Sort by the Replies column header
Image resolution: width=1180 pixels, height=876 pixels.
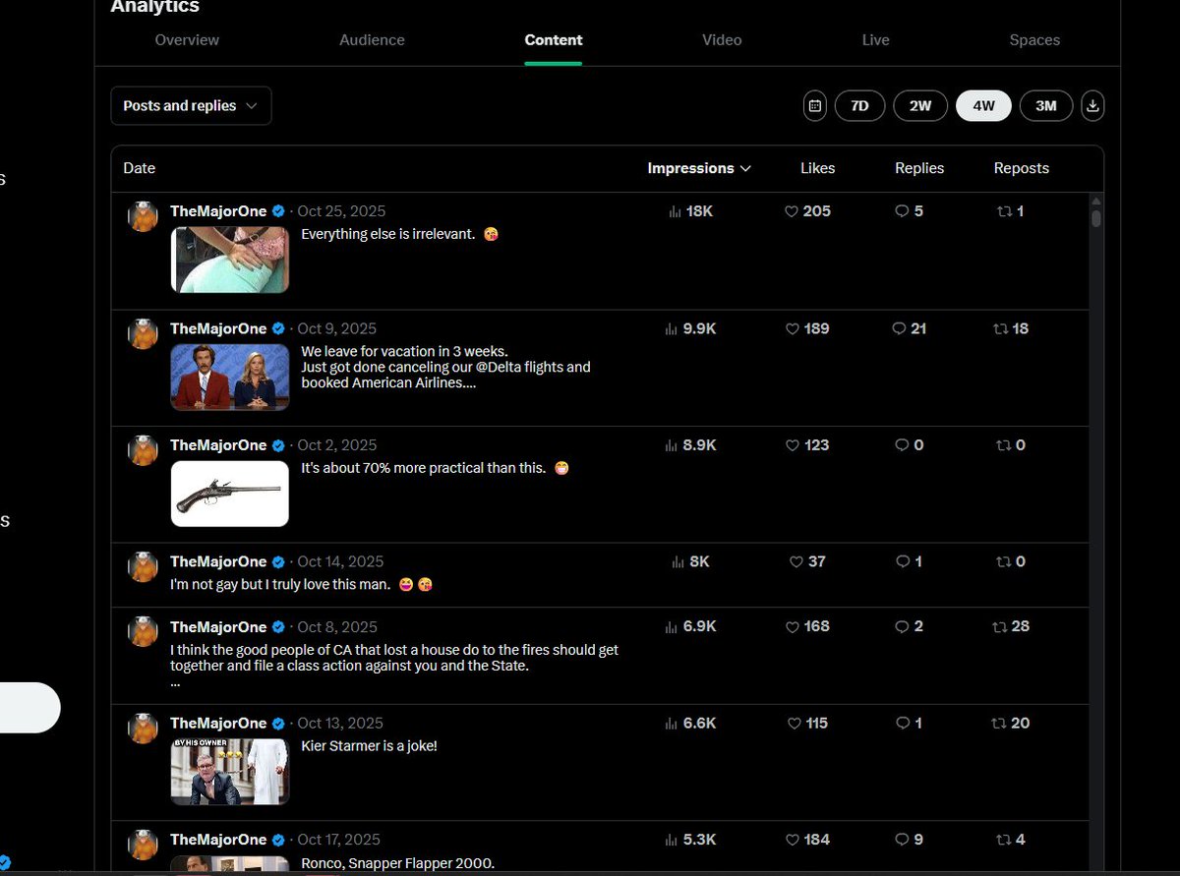coord(919,168)
